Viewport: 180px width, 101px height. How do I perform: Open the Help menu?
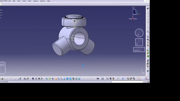point(49,1)
